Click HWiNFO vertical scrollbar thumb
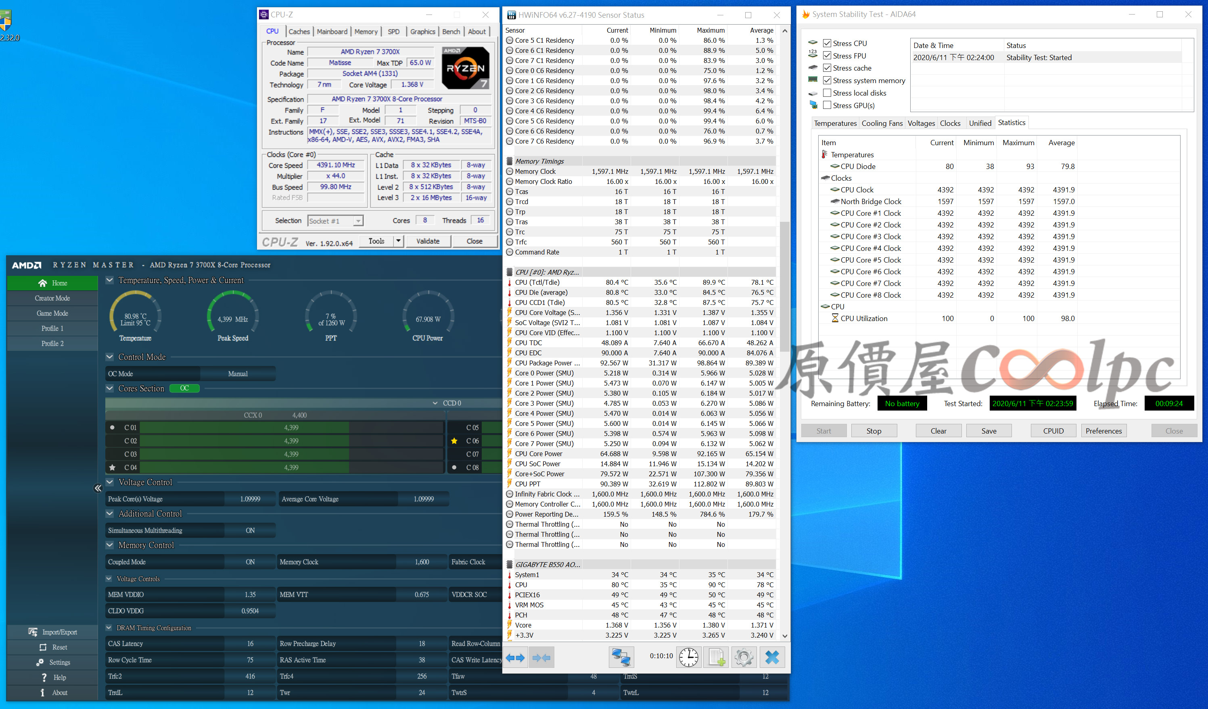This screenshot has width=1208, height=709. pos(785,286)
